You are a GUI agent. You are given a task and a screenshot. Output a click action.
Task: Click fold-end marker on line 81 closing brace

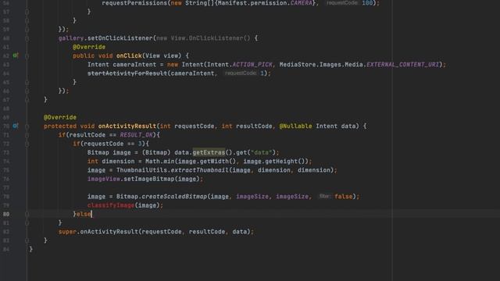[x=27, y=223]
